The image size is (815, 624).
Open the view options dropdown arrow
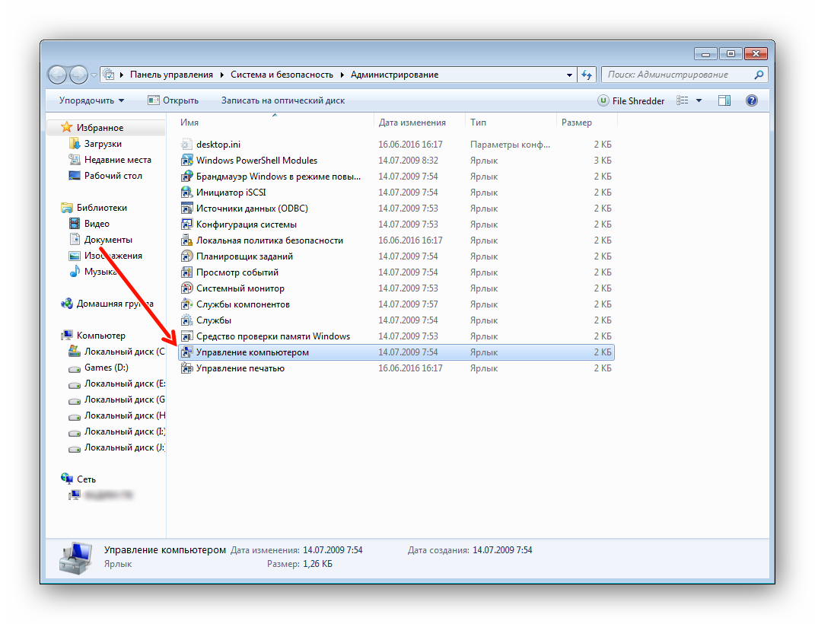point(699,100)
